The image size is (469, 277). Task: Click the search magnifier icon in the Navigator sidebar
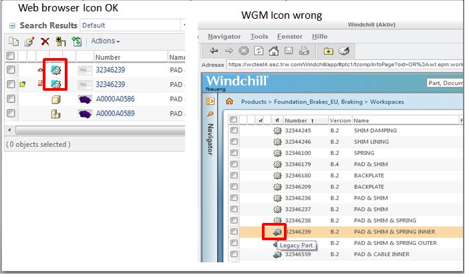(x=210, y=114)
